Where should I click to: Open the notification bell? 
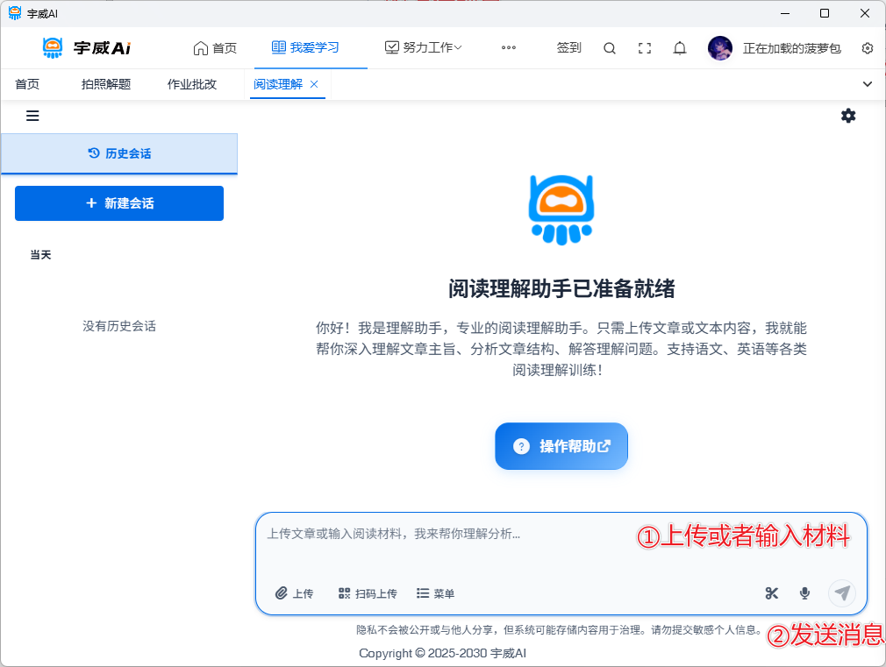(680, 48)
